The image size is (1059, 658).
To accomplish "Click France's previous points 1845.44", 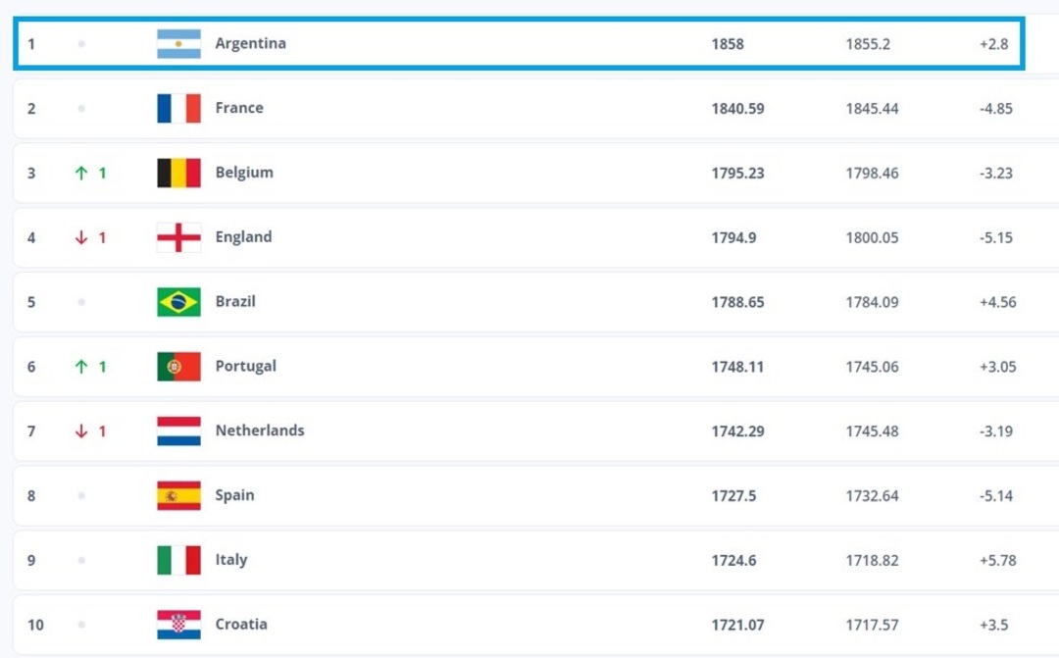I will (x=872, y=109).
